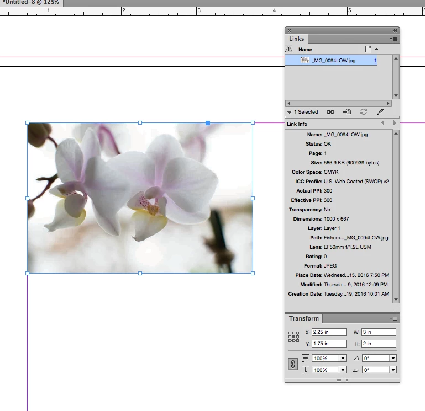Viewport: 425px width, 411px height.
Task: Click the Lens value EF50mm f/1.2L USM
Action: coord(347,247)
